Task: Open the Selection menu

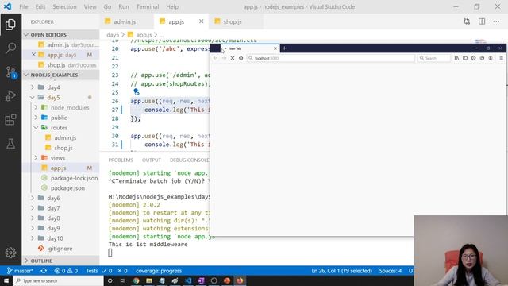Action: [64, 6]
